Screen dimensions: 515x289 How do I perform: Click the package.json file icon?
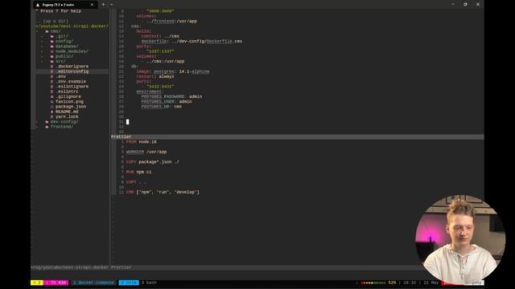coord(51,107)
